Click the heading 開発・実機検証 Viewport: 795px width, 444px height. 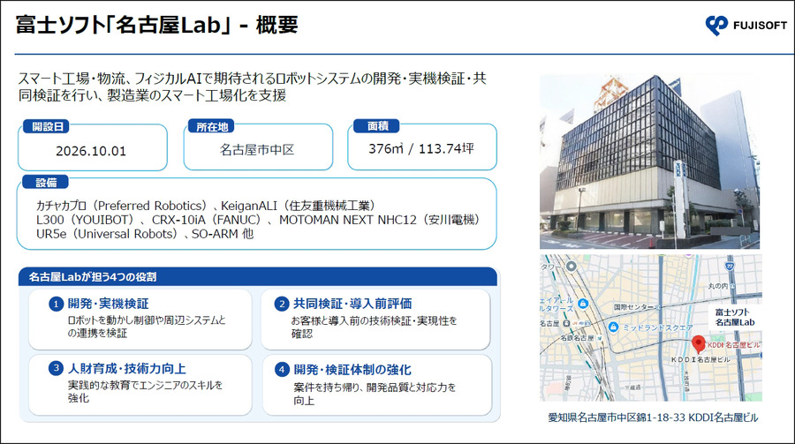pyautogui.click(x=109, y=304)
